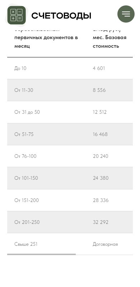Click the price value 32 292
140x287 pixels.
click(101, 222)
